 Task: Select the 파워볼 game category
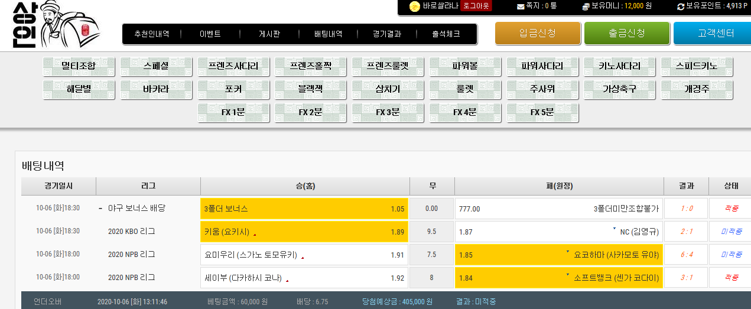(465, 66)
